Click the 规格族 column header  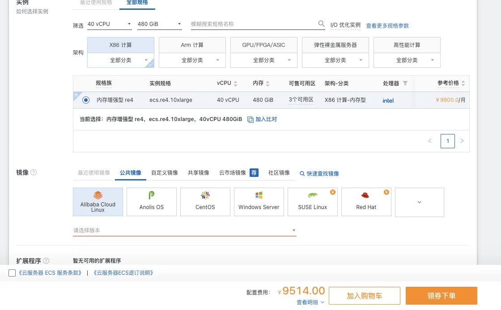click(104, 83)
